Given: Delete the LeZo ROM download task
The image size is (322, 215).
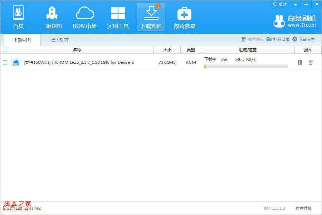Looking at the screenshot, I should pyautogui.click(x=311, y=63).
